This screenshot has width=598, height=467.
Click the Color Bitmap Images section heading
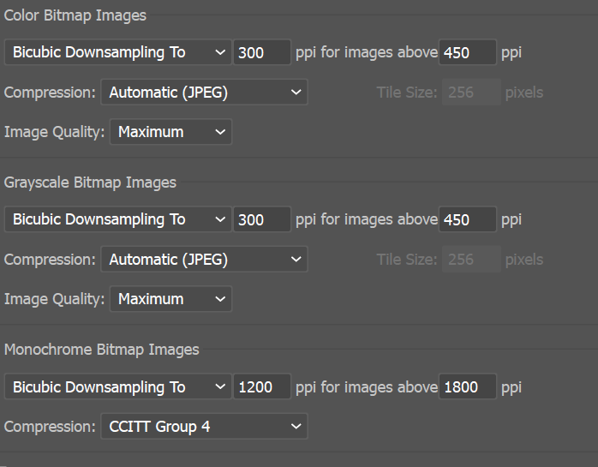point(75,15)
